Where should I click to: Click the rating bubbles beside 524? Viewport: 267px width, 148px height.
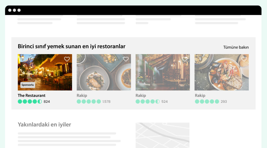[148, 102]
